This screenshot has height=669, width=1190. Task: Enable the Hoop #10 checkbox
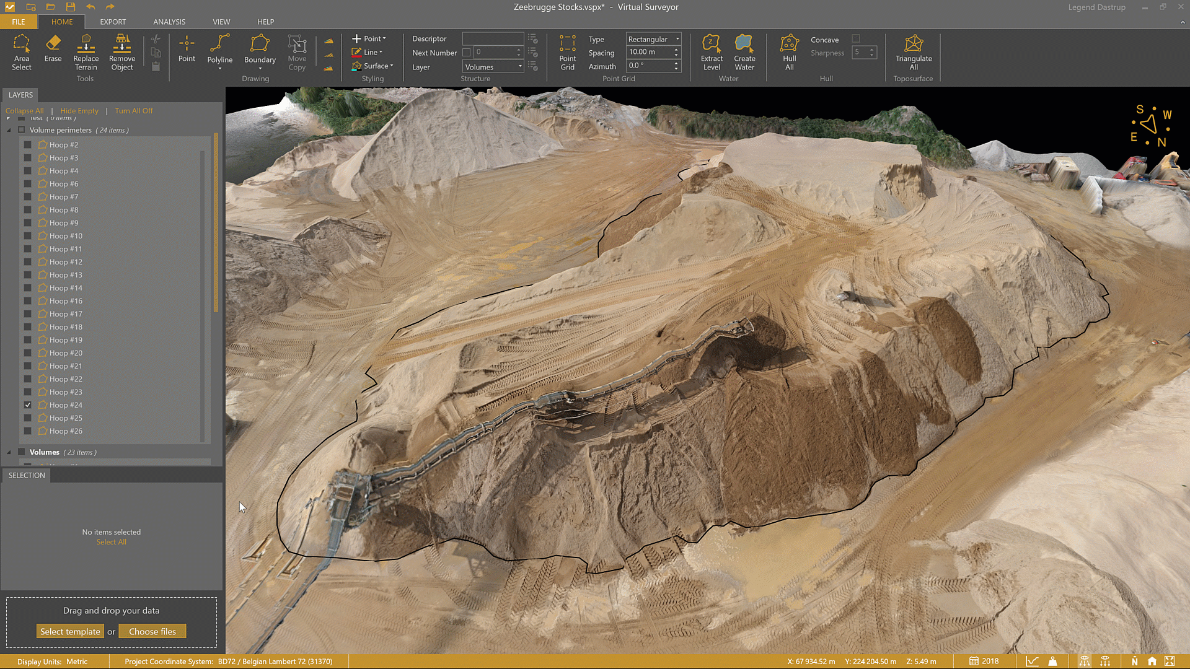pos(28,236)
